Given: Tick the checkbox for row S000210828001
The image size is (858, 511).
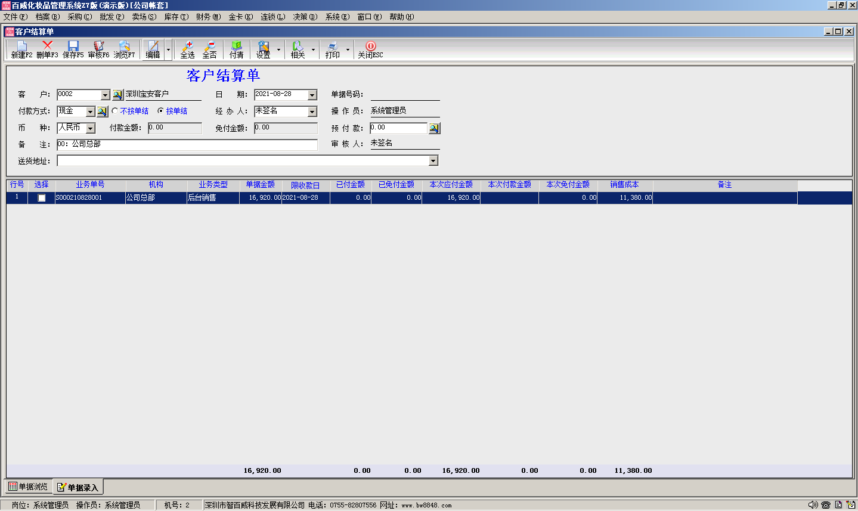Looking at the screenshot, I should pyautogui.click(x=42, y=198).
